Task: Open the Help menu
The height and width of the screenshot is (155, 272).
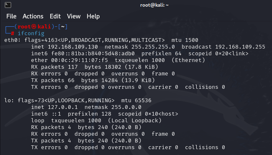Action: click(93, 16)
